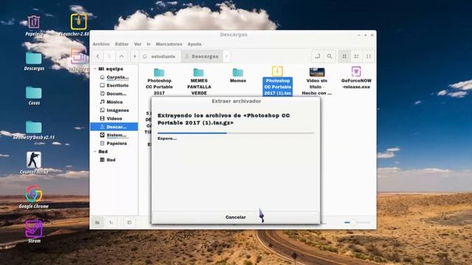This screenshot has height=265, width=472.
Task: Go up to parent folder
Action: pos(121,56)
